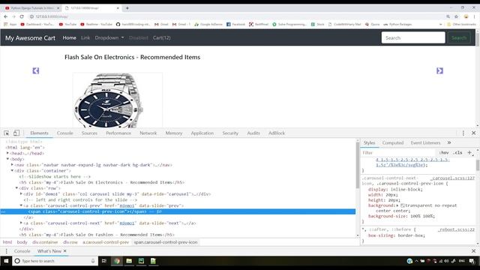The height and width of the screenshot is (270, 480).
Task: Open _reboot.scss:22 source link
Action: 456,229
